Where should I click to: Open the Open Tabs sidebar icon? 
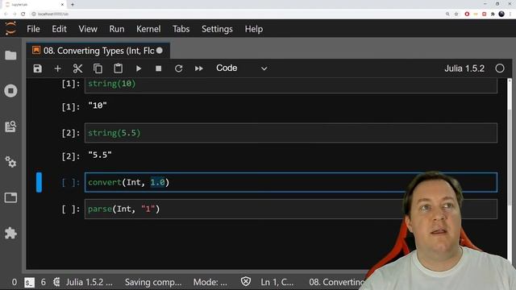[x=10, y=197]
